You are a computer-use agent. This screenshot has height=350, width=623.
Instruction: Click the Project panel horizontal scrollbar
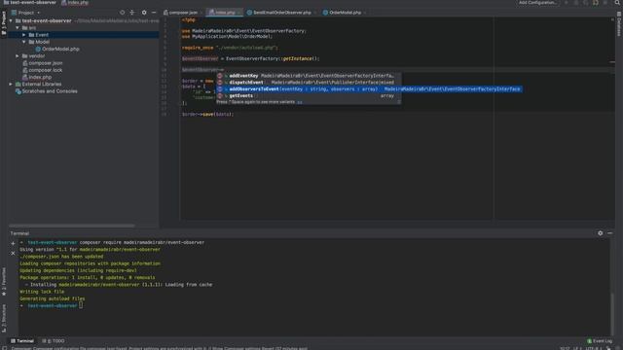pos(72,226)
